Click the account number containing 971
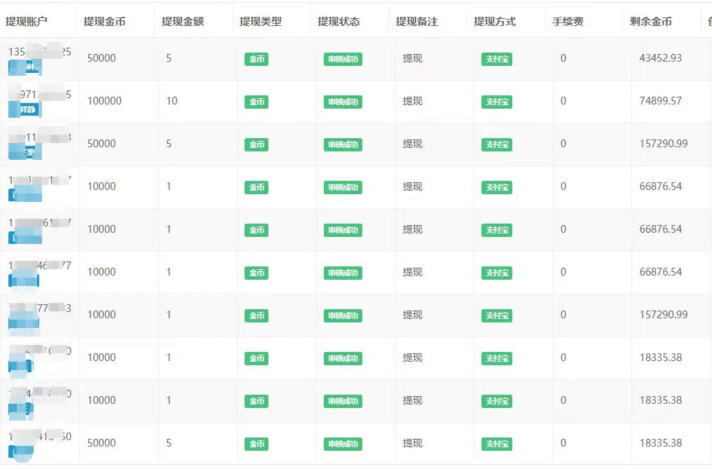712x469 pixels. click(x=40, y=95)
